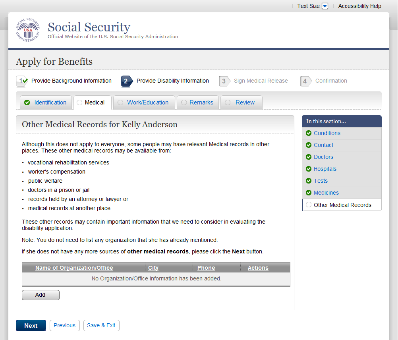
Task: Click the step 2 Provide Disability Information icon
Action: click(127, 81)
